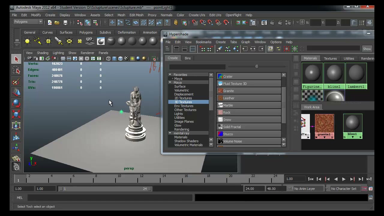
Task: Create a Volume Noise texture
Action: click(249, 141)
